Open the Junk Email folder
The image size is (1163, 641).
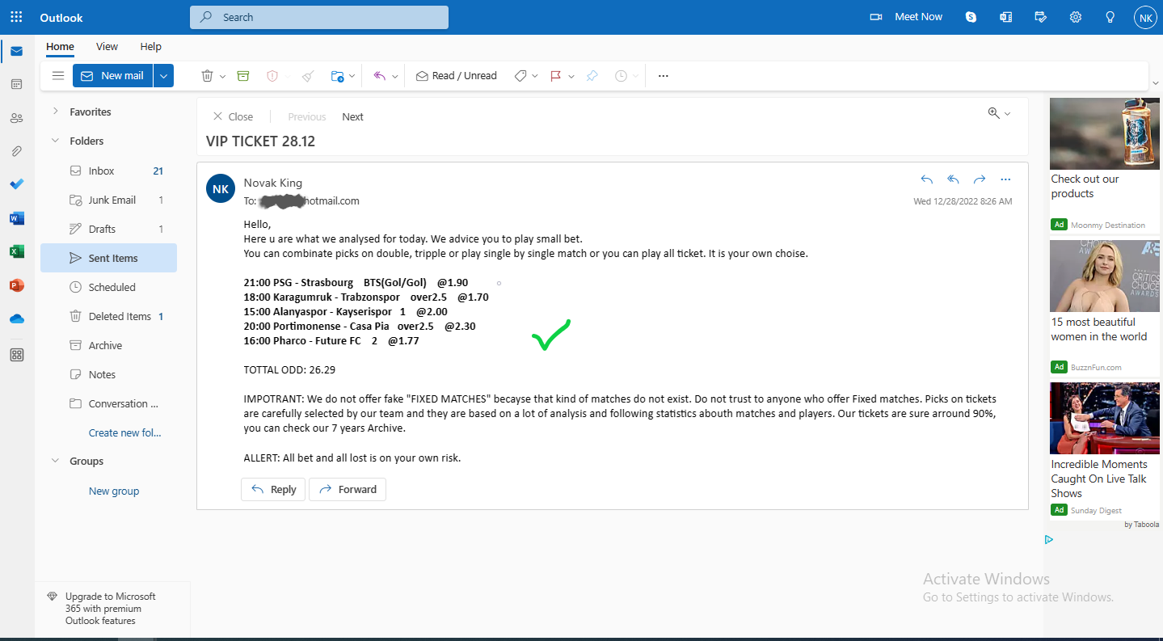tap(108, 200)
